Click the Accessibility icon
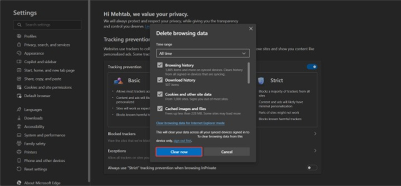Screen dimensions: 401x186 [x=19, y=126]
